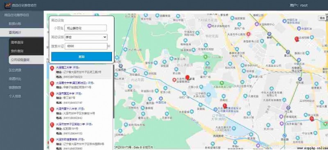Viewport: 328px width, 150px height.
Task: Toggle the 混合 map type control
Action: pos(322,18)
